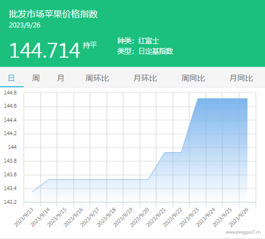This screenshot has height=239, width=265.
Task: Open the 月 monthly tab
Action: tap(60, 78)
